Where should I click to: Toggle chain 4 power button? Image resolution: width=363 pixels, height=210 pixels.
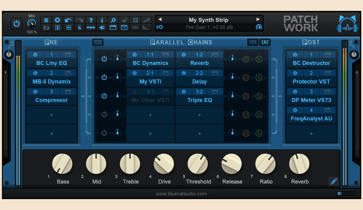[x=104, y=114]
